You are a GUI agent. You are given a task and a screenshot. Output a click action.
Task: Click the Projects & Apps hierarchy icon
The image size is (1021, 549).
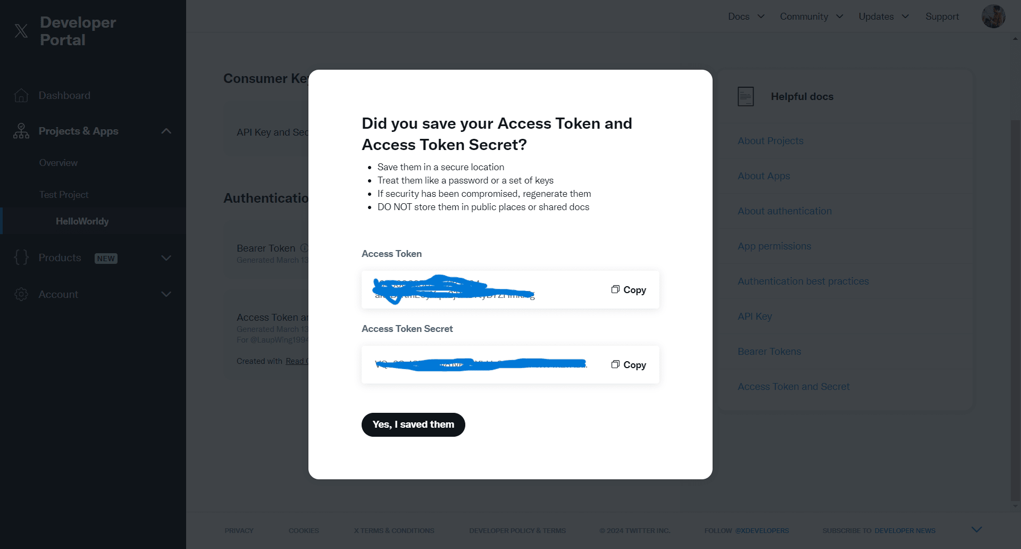pyautogui.click(x=21, y=131)
